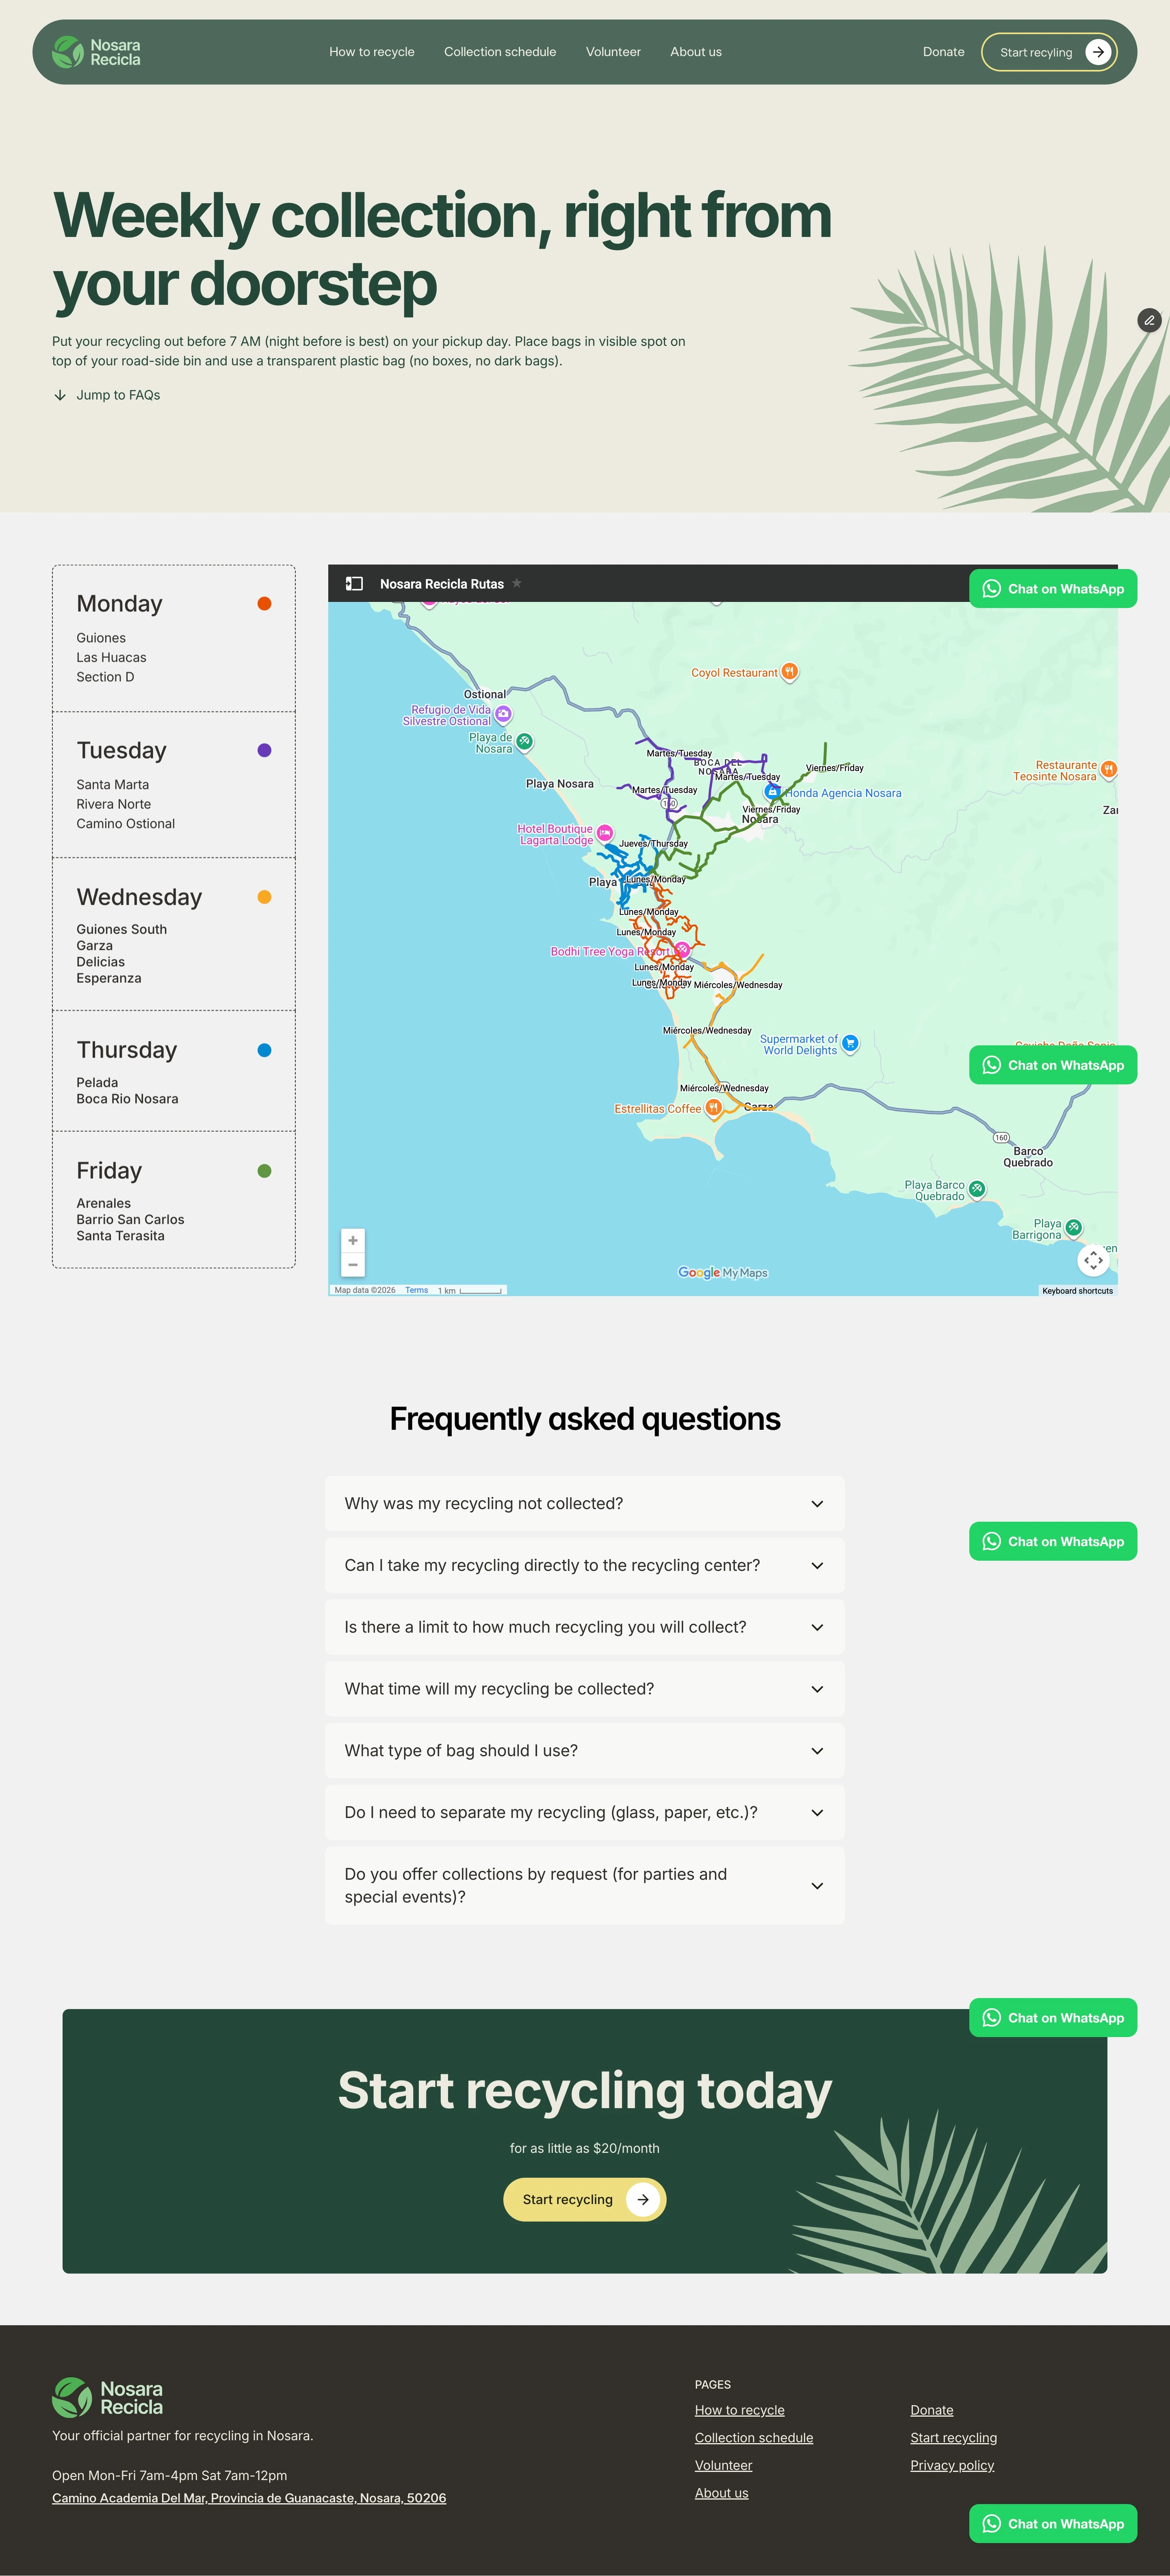
Task: Star the Nosara Recicla Rutas map
Action: 517,583
